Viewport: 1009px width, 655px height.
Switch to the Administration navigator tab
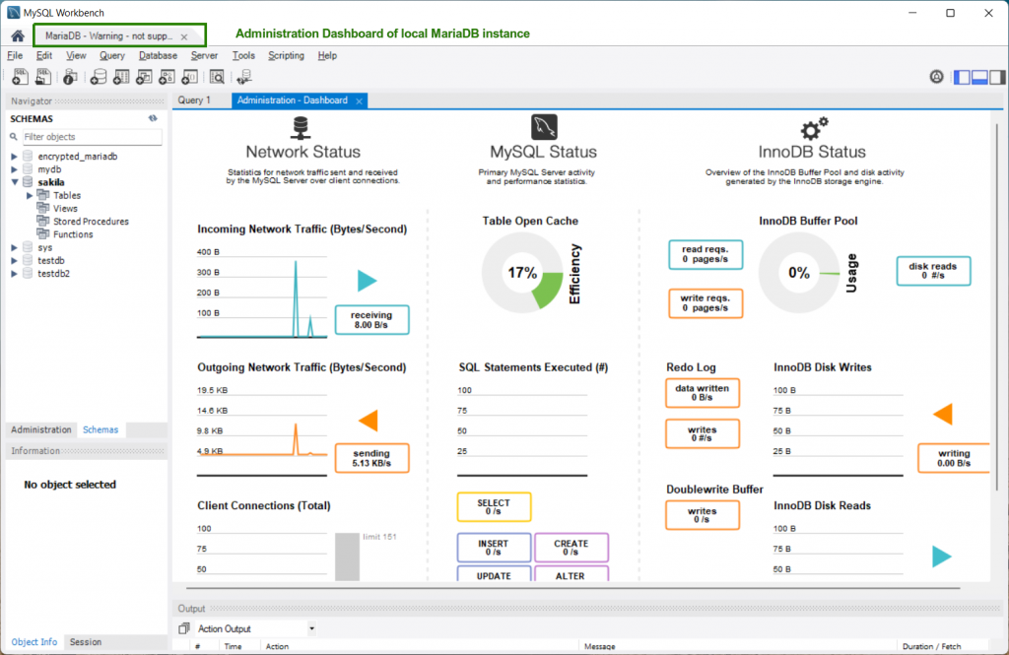[x=41, y=429]
